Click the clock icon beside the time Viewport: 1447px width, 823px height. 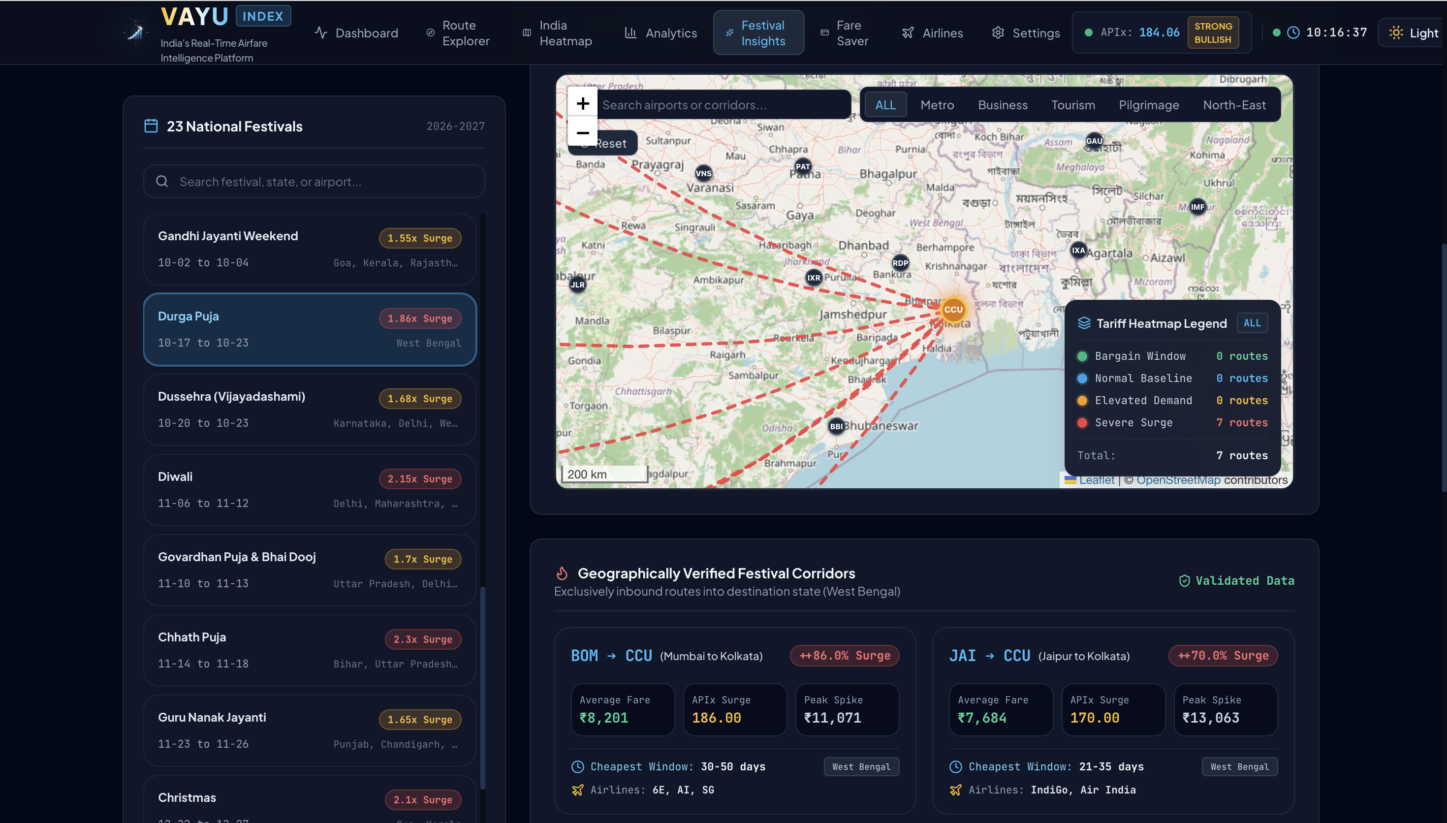point(1293,33)
